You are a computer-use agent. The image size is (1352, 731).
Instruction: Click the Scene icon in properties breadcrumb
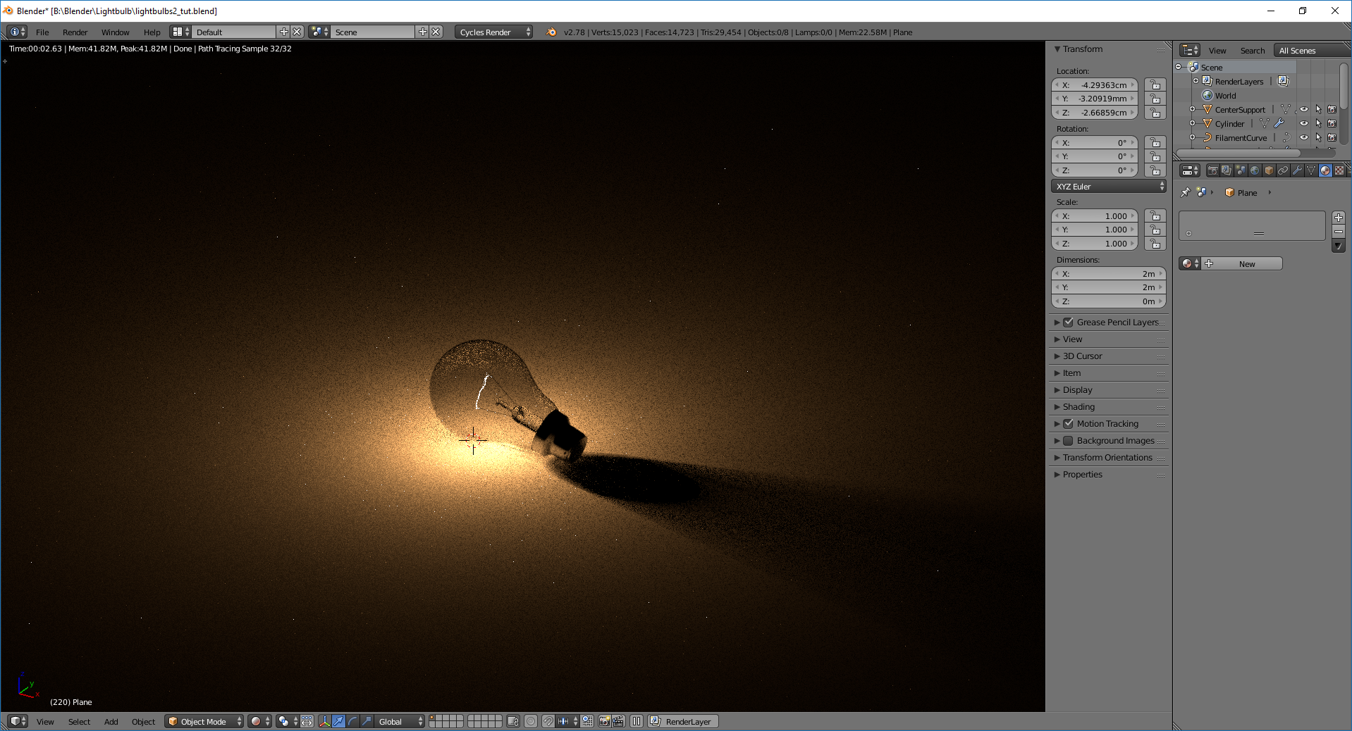(1202, 192)
